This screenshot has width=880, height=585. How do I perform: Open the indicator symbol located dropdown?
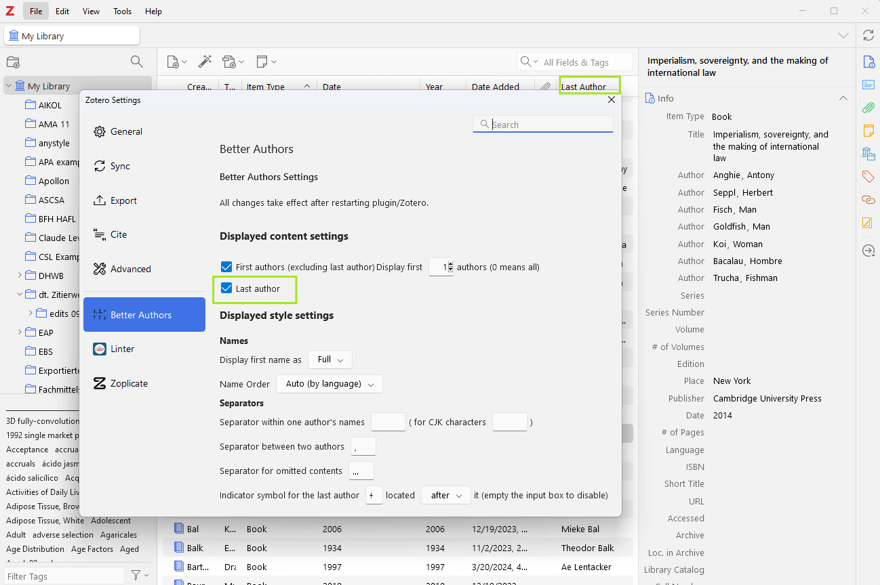pos(445,495)
